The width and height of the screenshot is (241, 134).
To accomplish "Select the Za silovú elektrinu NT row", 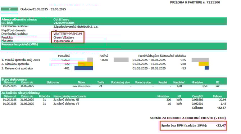I will pos(114,100).
